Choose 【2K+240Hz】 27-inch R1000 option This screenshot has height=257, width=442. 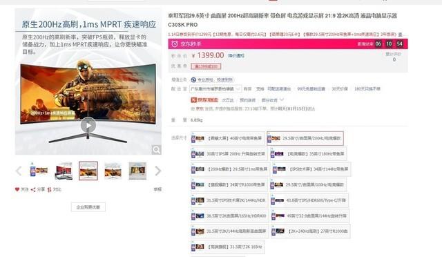pos(310,231)
